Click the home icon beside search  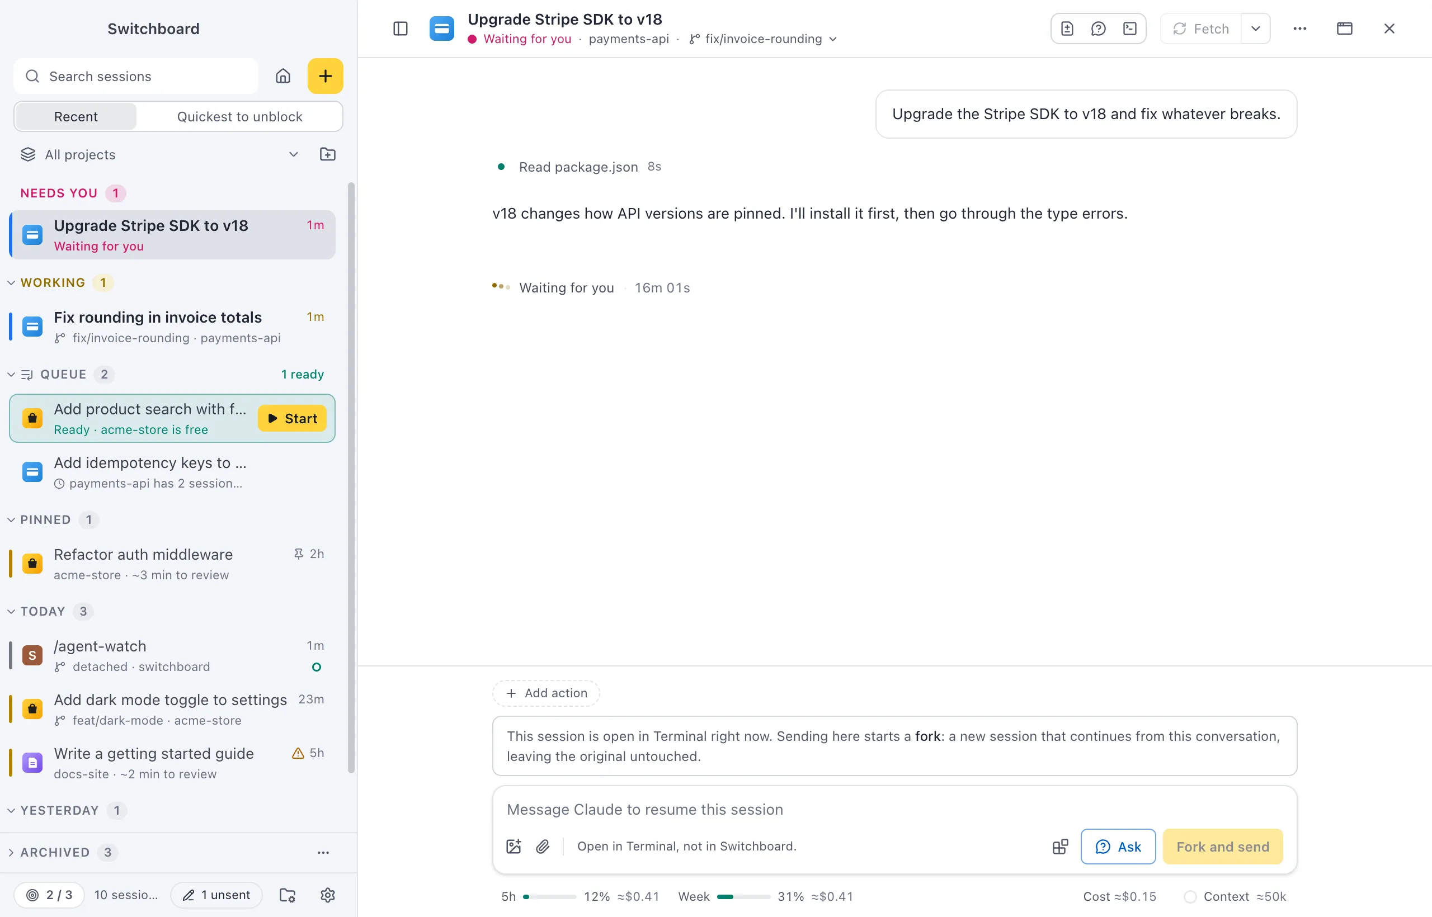(x=283, y=76)
